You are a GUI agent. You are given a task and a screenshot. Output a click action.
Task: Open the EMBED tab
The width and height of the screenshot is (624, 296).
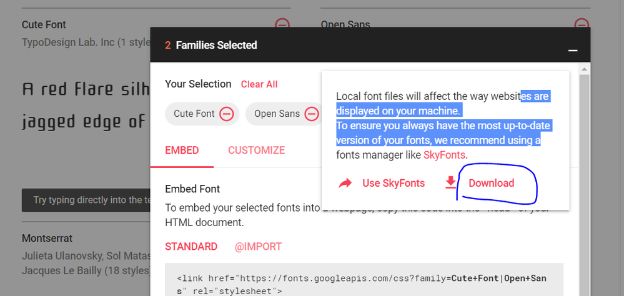tap(182, 150)
